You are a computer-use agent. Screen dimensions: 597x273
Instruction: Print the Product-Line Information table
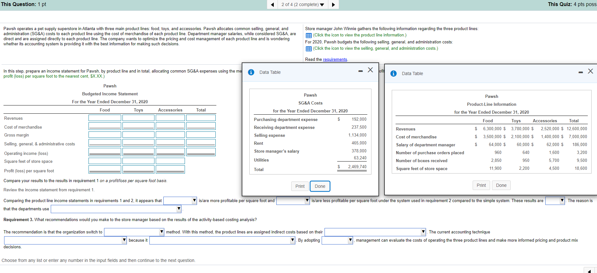click(481, 185)
